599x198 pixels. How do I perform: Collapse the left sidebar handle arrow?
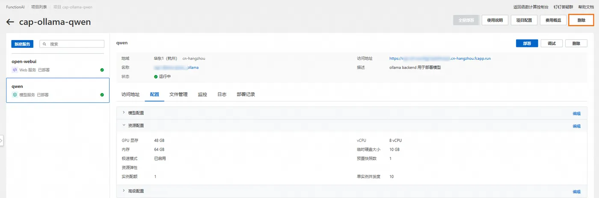pos(2,140)
